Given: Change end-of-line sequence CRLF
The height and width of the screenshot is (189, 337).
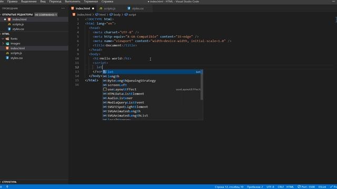Looking at the screenshot, I should click(x=281, y=187).
